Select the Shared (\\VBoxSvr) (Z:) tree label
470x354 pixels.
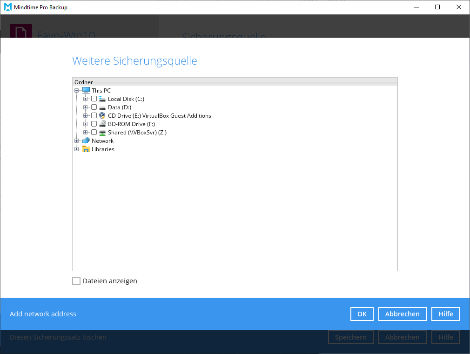[x=137, y=133]
